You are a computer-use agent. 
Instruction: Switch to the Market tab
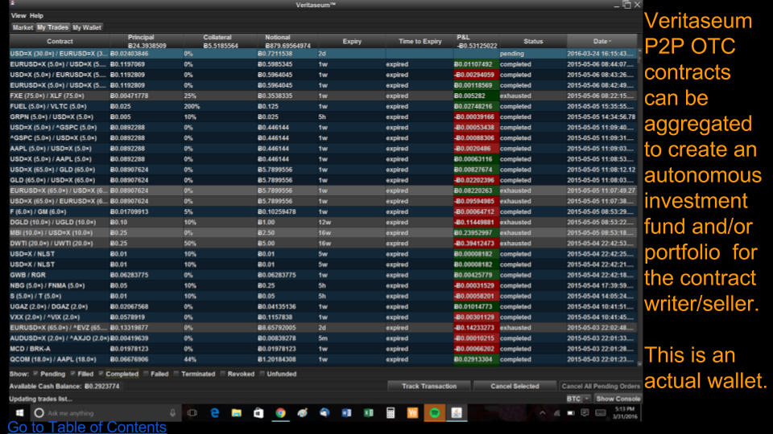(x=23, y=27)
